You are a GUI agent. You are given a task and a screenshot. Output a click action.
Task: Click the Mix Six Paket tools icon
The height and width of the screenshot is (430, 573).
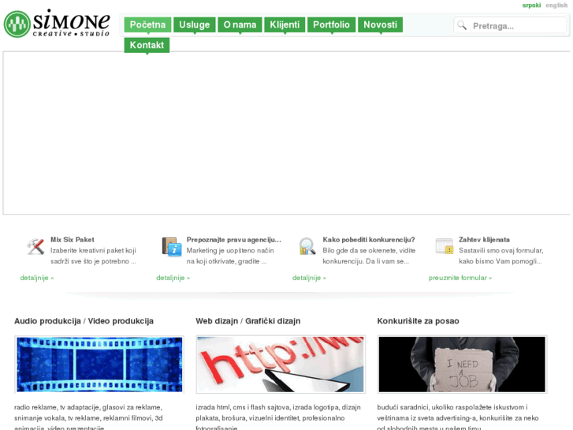click(35, 247)
